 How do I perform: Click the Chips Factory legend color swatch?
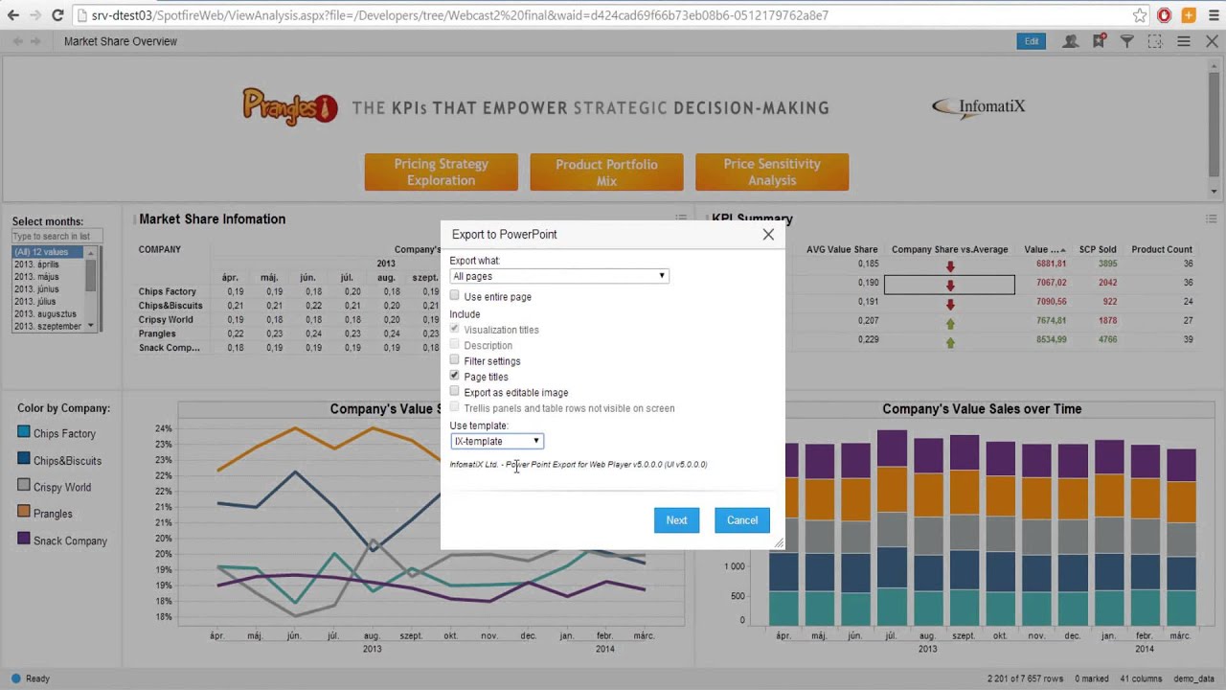24,433
